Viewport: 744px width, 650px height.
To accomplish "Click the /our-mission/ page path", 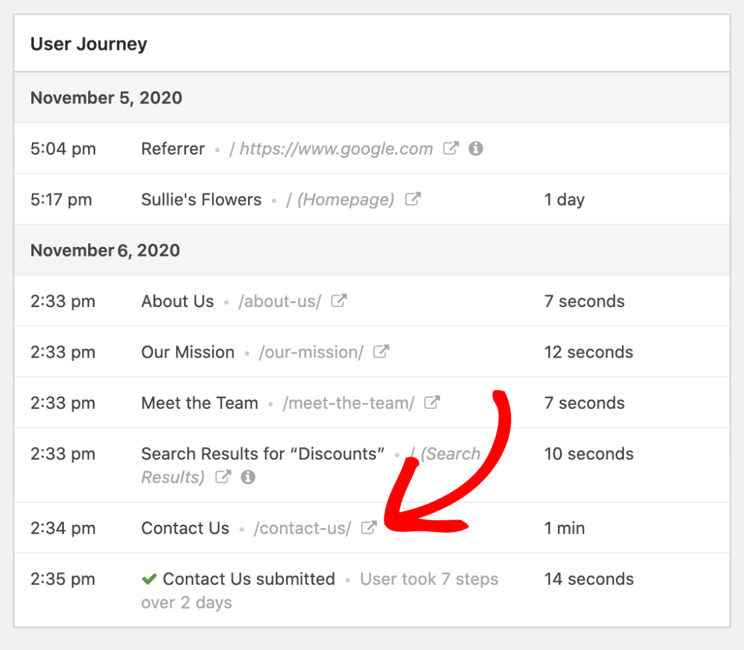I will 311,352.
